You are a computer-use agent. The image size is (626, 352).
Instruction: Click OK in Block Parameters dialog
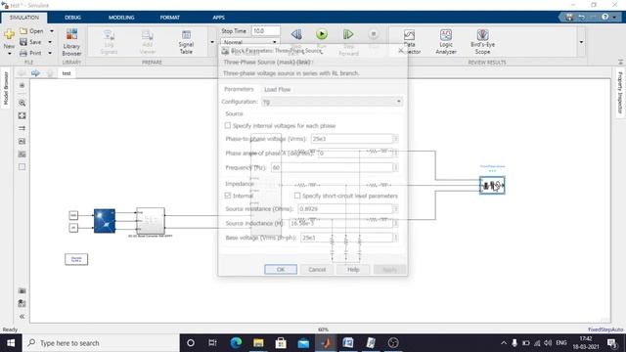point(281,270)
